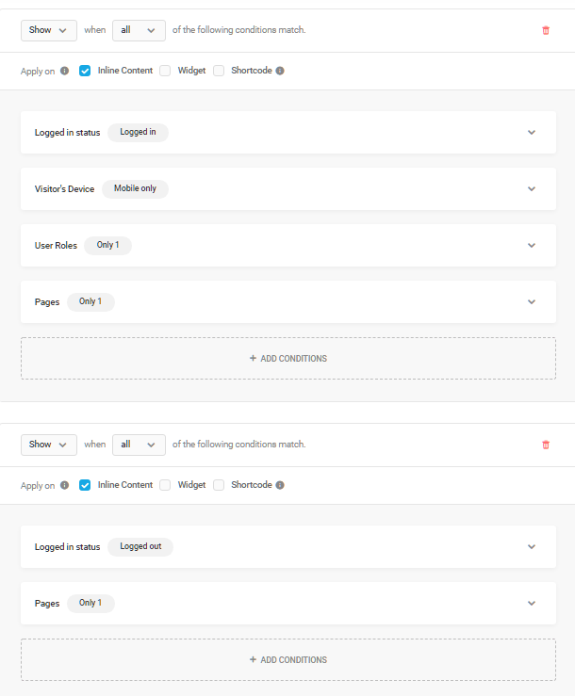Click ADD CONDITIONS in second rule

pos(287,659)
